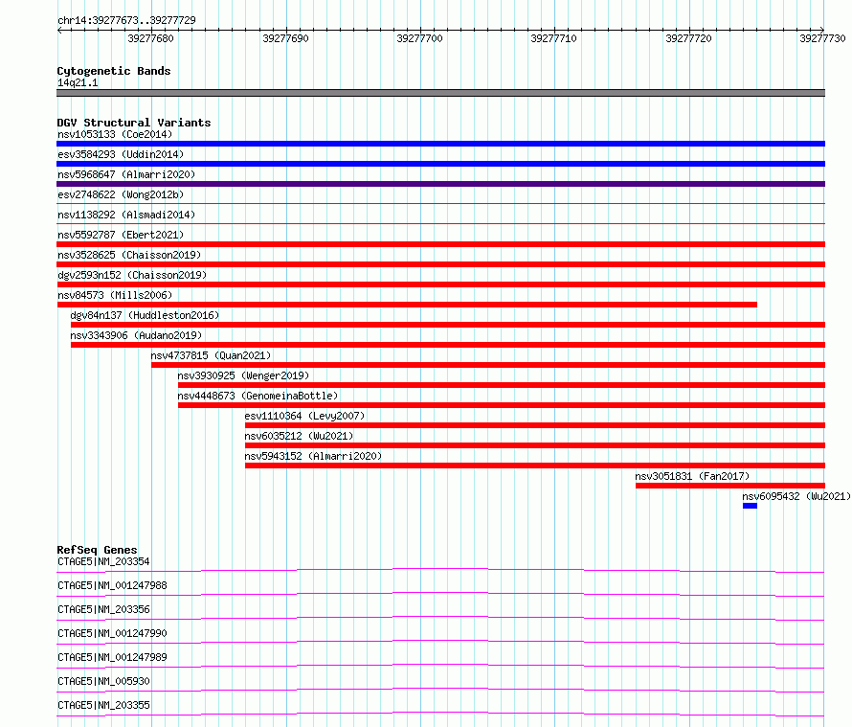Click the DGV Structural Variants track heading
852x727 pixels.
tap(134, 123)
